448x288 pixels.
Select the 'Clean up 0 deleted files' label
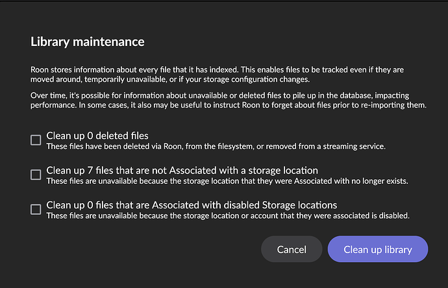97,136
